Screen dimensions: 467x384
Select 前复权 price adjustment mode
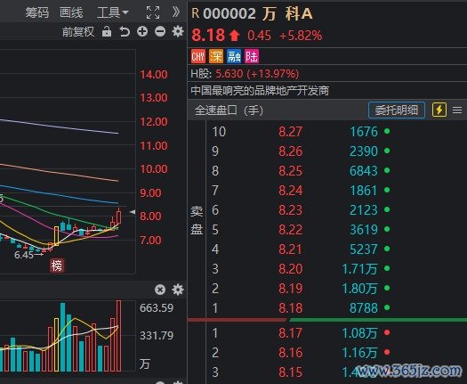78,31
